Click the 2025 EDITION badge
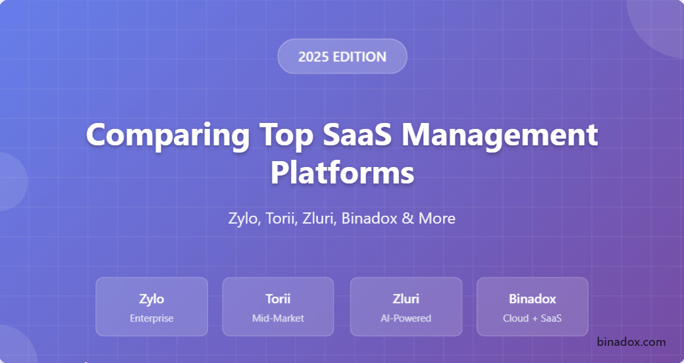 tap(342, 57)
